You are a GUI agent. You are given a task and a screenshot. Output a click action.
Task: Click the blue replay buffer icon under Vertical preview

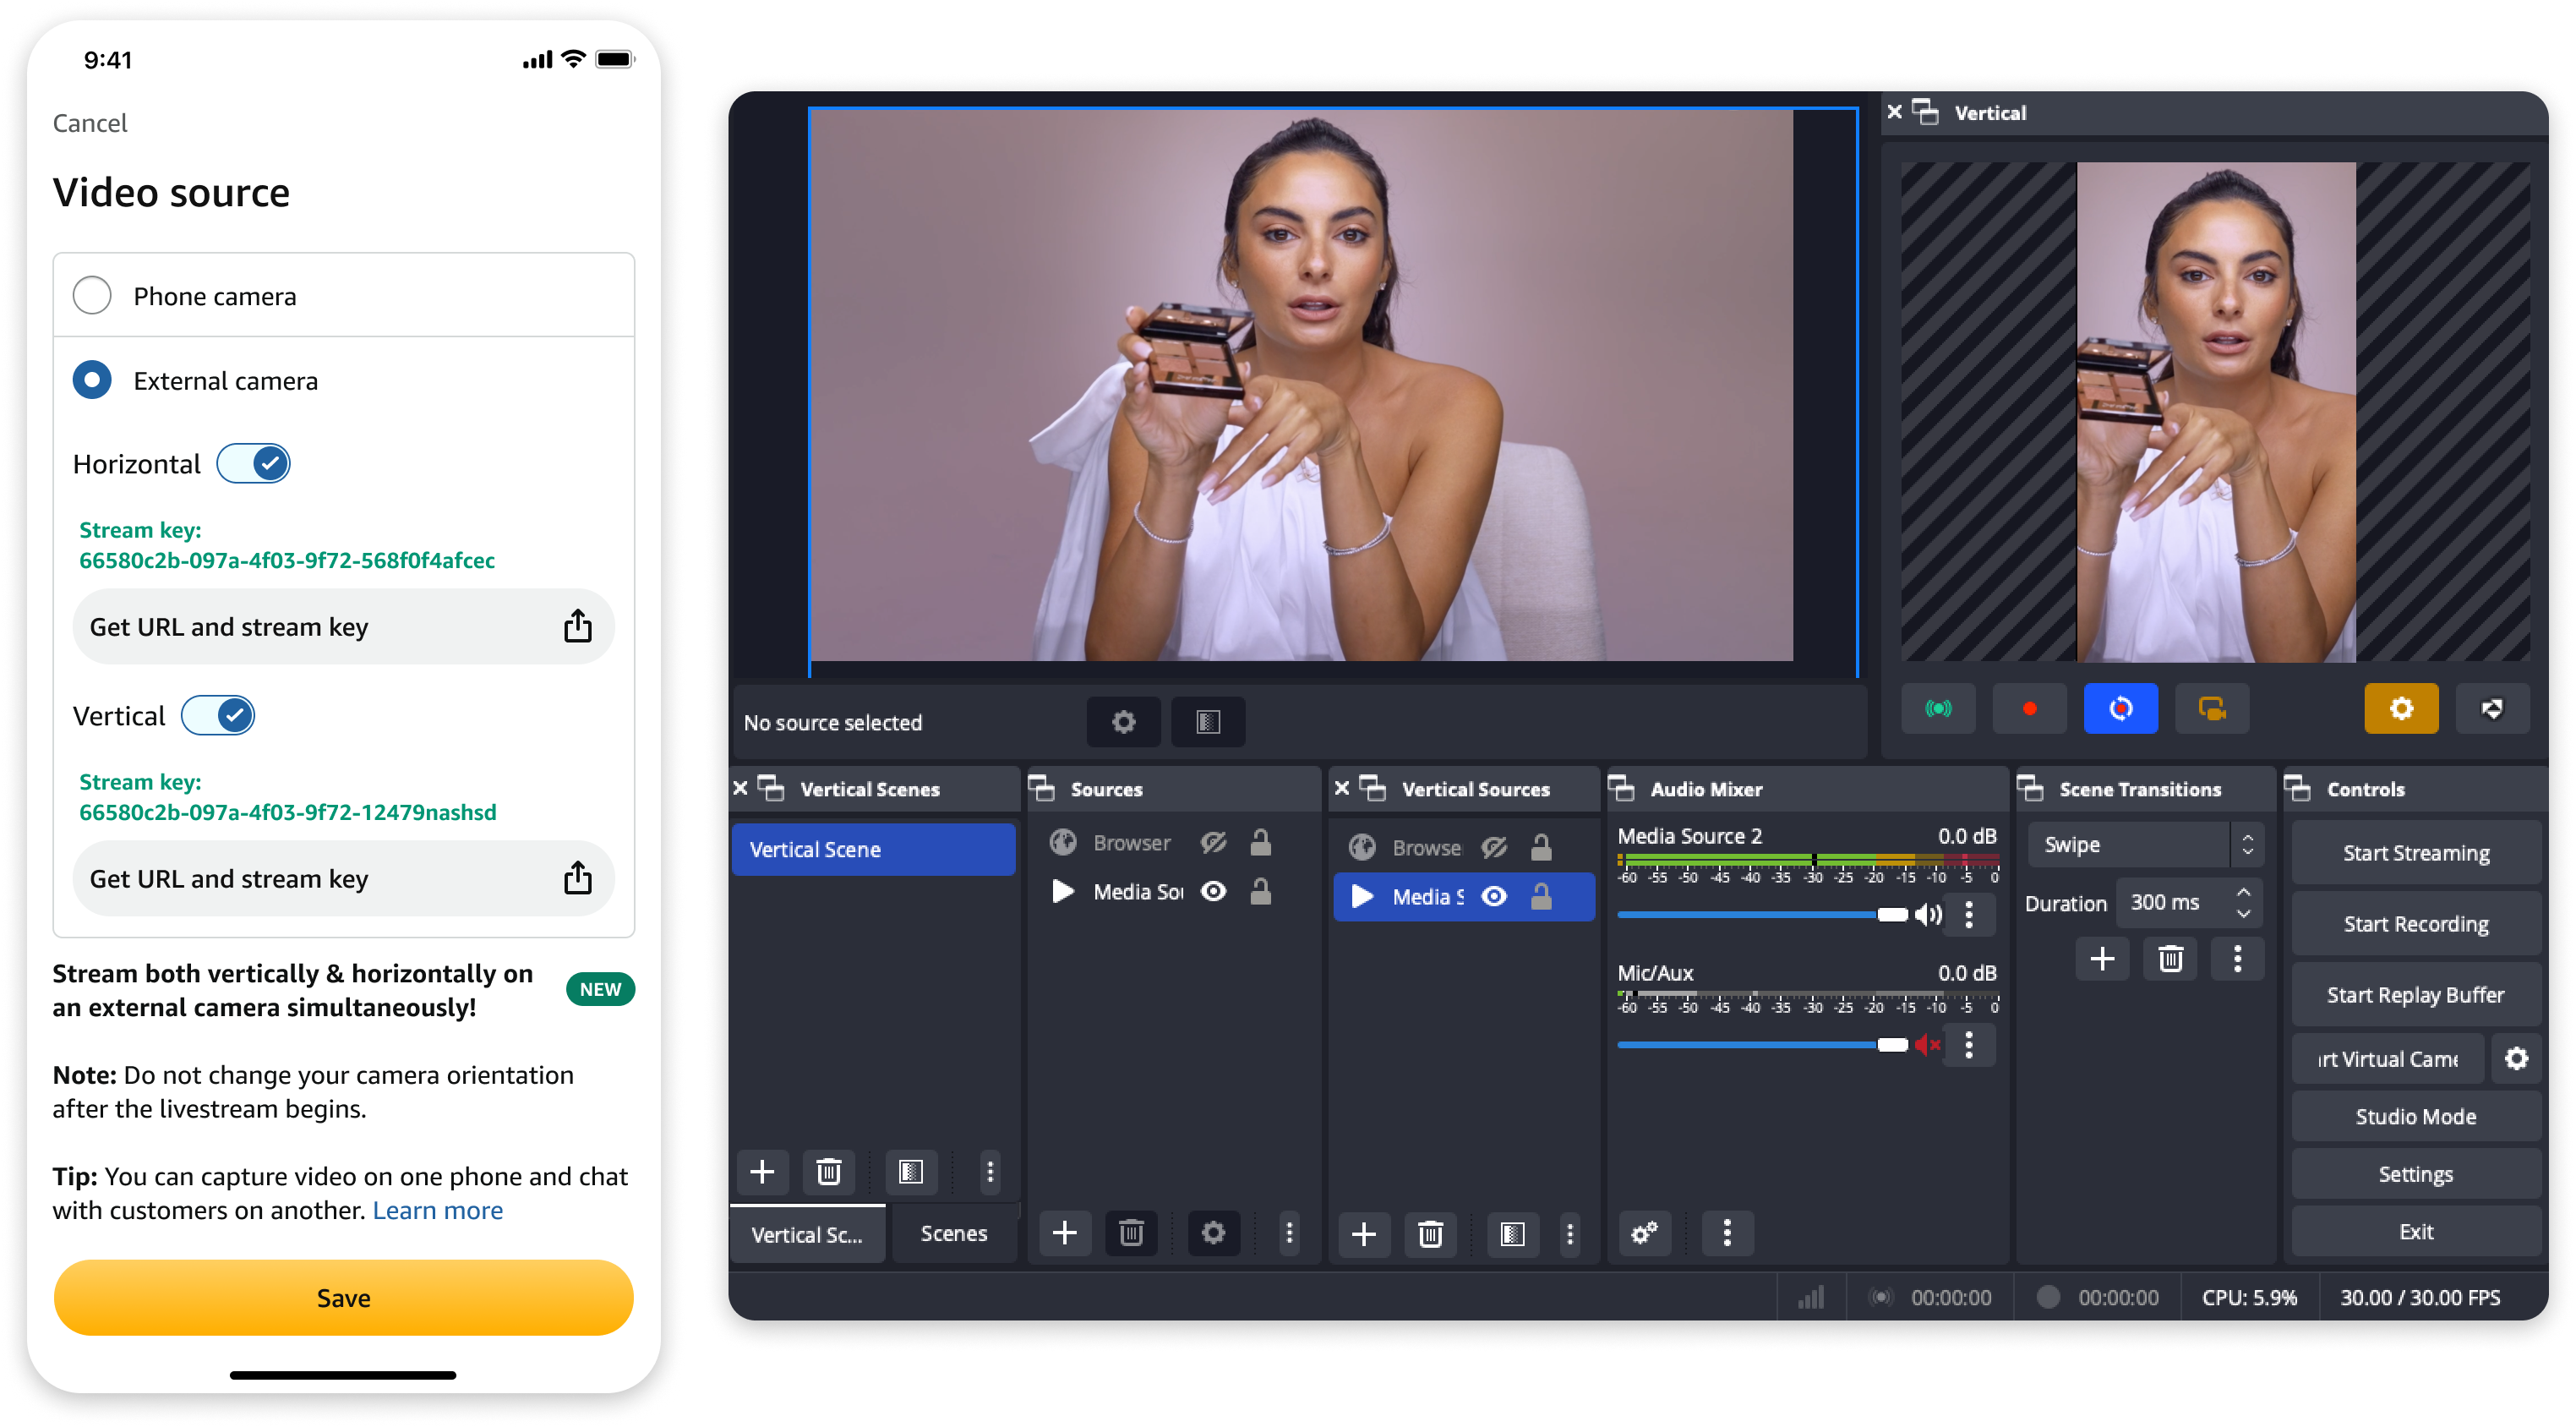click(2120, 708)
